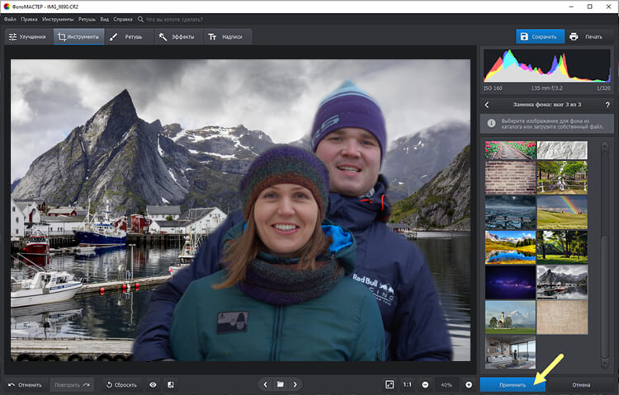The height and width of the screenshot is (395, 619).
Task: Click the zoom out minus button
Action: tap(425, 384)
